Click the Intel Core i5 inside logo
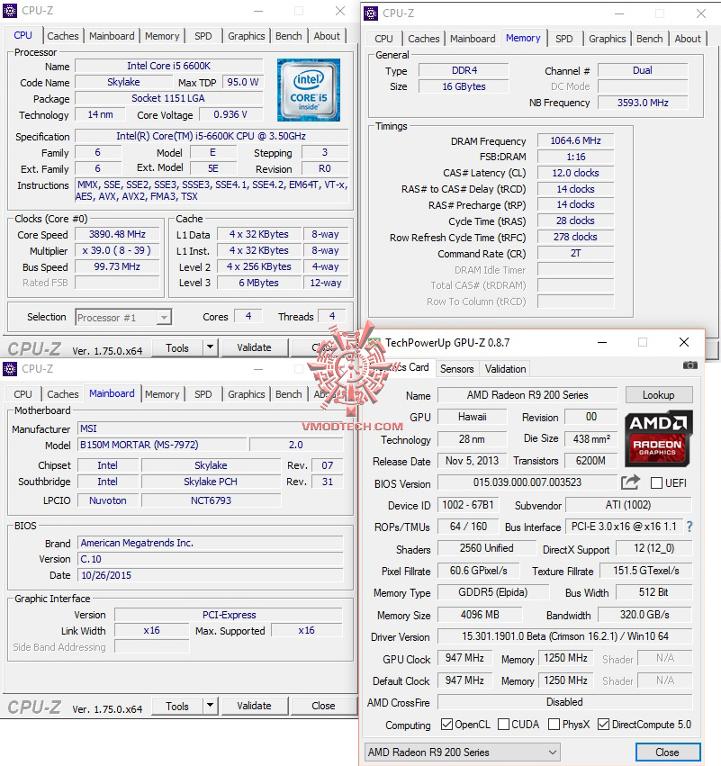The width and height of the screenshot is (721, 766). click(x=308, y=90)
